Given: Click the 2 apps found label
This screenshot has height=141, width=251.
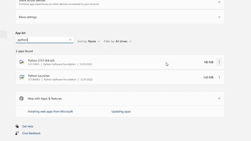Looking at the screenshot, I should click(24, 51).
